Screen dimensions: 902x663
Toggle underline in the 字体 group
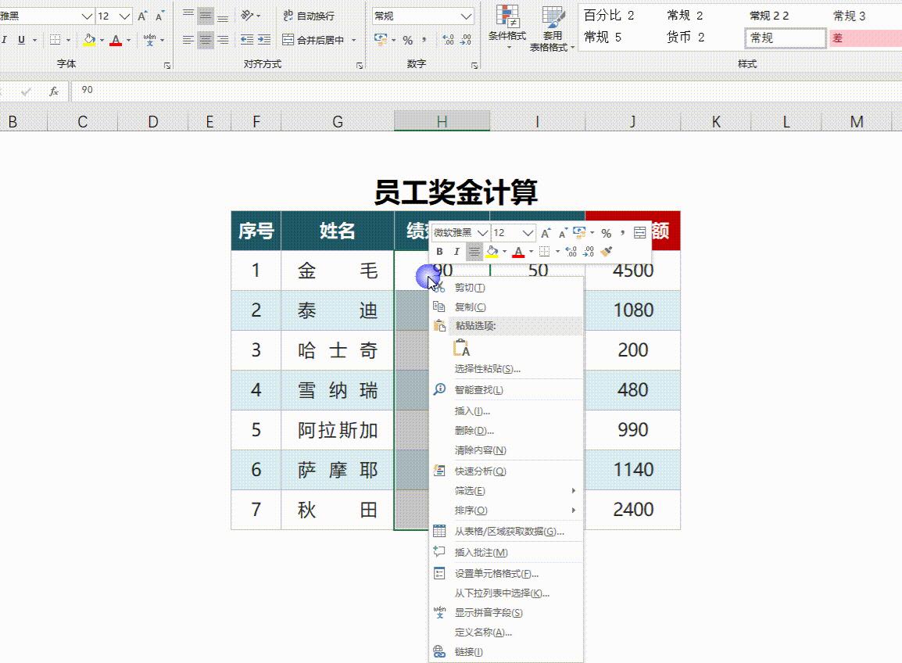tap(21, 38)
